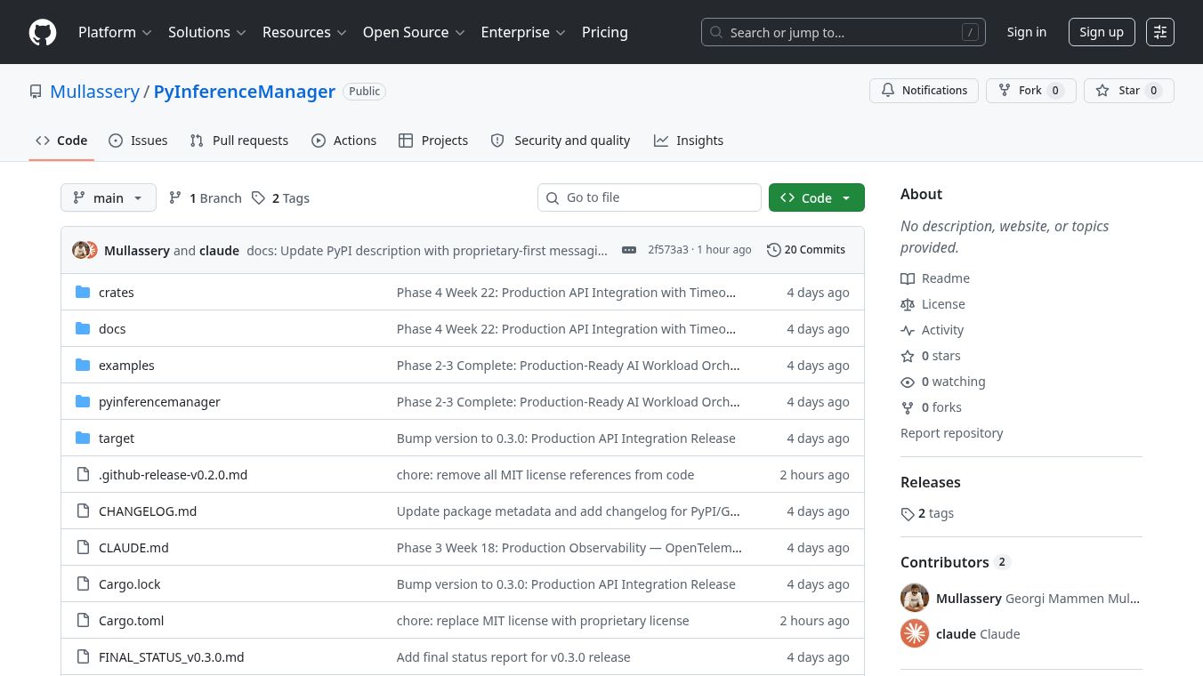Image resolution: width=1203 pixels, height=676 pixels.
Task: Click the 2 tags link under Releases
Action: [x=927, y=513]
